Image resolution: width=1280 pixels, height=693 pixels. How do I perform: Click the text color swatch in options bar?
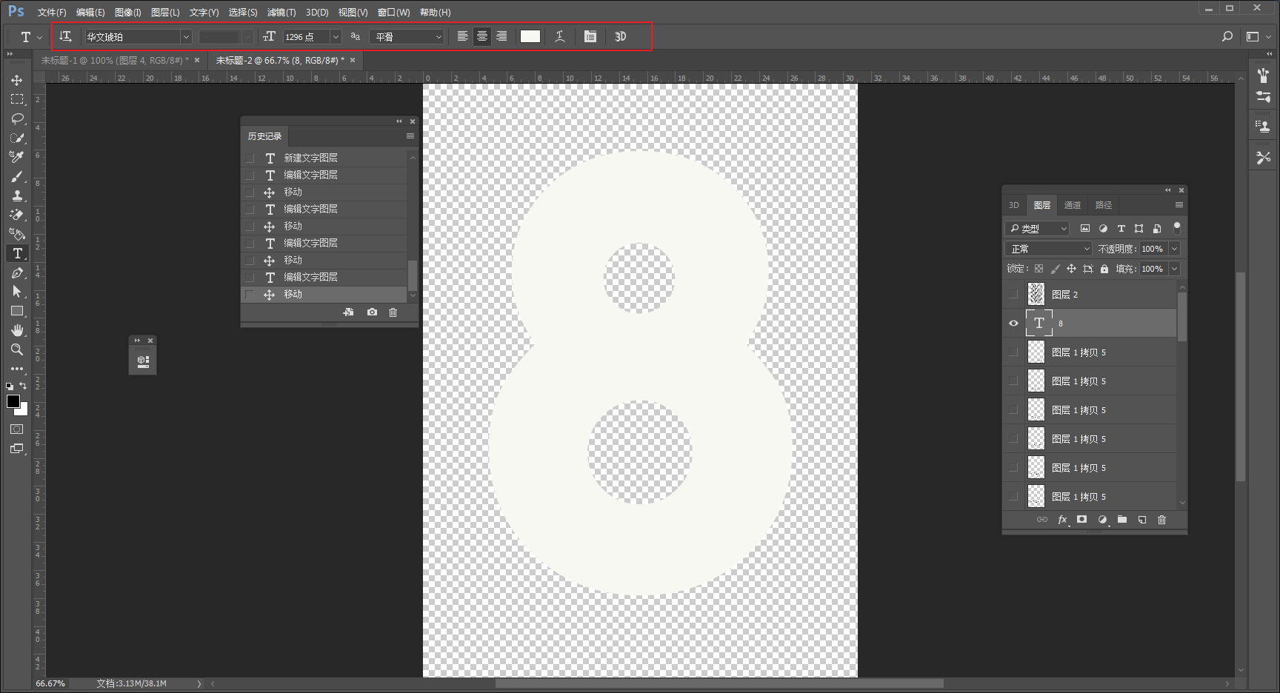(530, 36)
